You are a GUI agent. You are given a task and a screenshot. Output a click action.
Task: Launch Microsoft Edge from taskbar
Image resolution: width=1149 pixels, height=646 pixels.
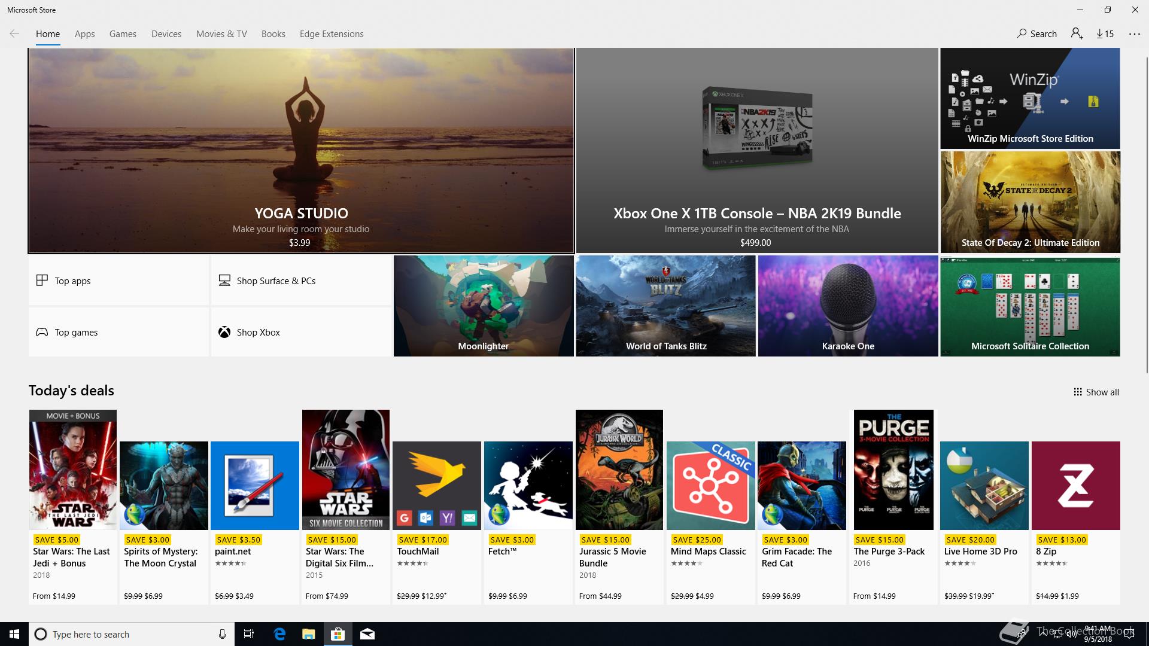click(279, 634)
